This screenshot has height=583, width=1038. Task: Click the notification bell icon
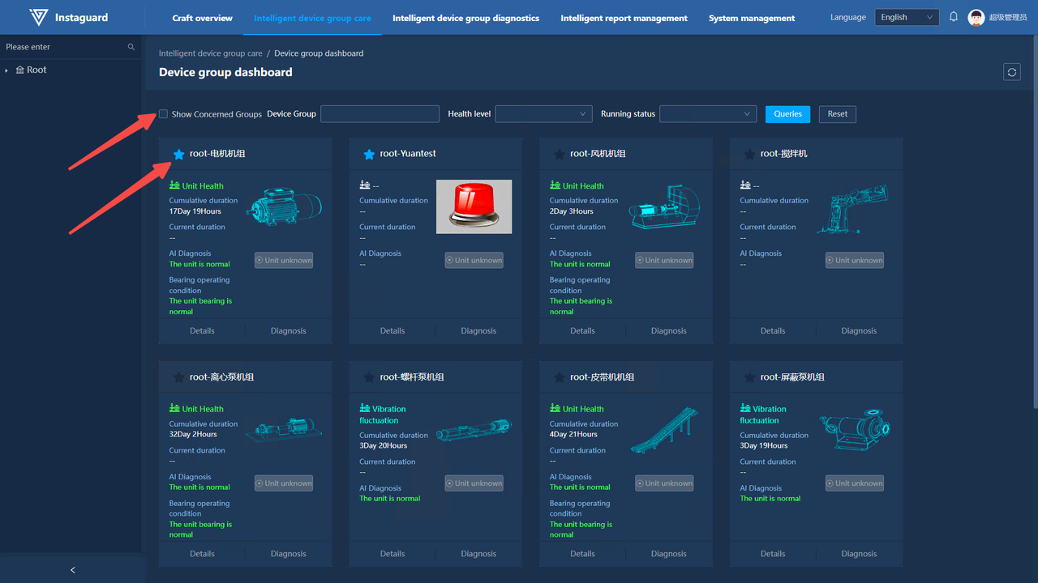(954, 17)
